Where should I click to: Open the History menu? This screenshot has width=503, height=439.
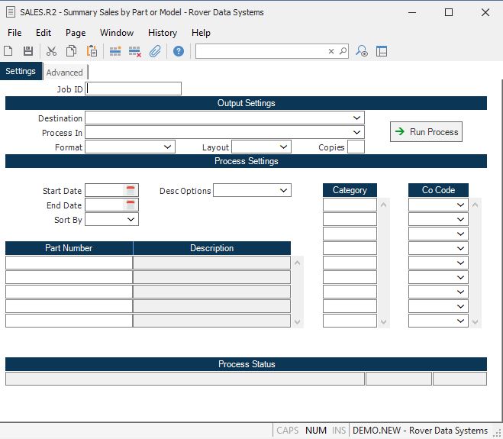coord(162,33)
